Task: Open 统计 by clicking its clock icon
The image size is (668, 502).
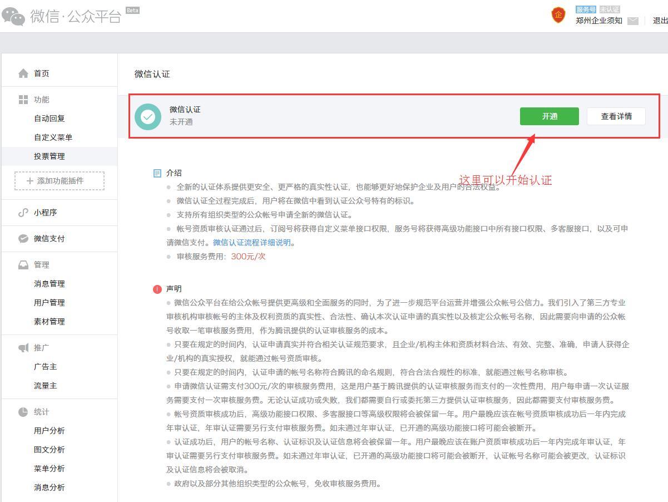Action: tap(23, 412)
